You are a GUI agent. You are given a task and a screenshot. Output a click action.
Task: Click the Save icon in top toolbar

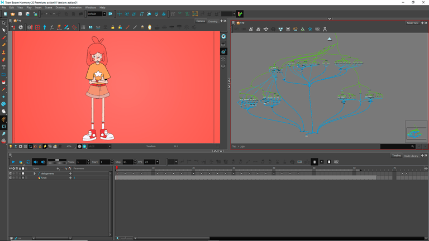(x=20, y=14)
